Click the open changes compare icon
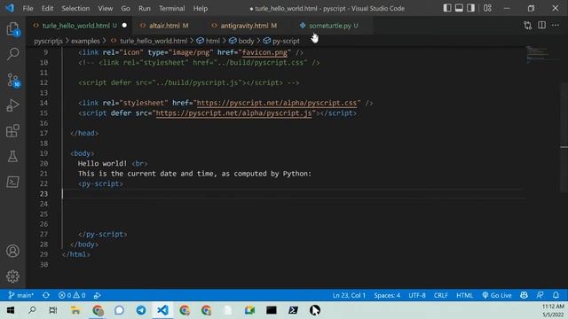This screenshot has height=319, width=568. click(x=528, y=26)
